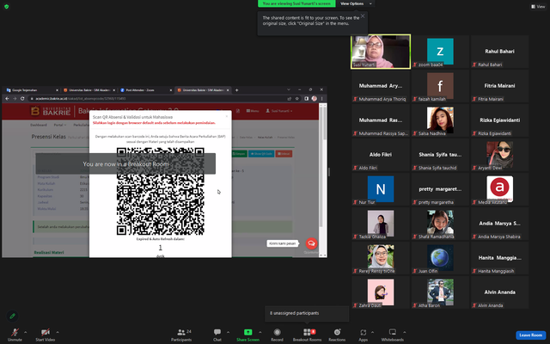Click the green Share Screen button

coord(247,335)
